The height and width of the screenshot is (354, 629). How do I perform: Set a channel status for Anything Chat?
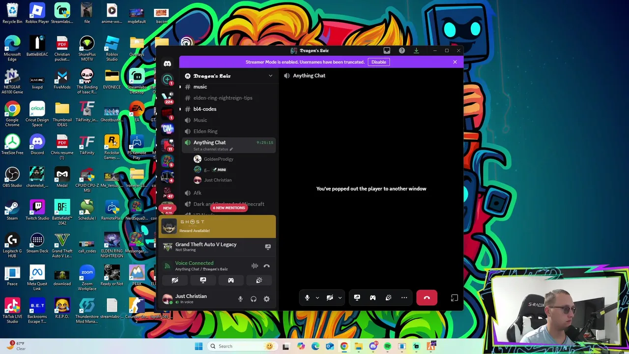pos(213,149)
